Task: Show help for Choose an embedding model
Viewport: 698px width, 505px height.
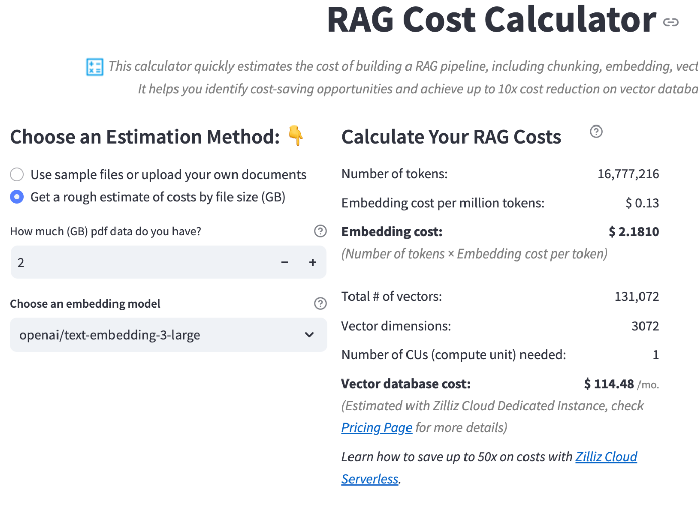Action: click(320, 303)
